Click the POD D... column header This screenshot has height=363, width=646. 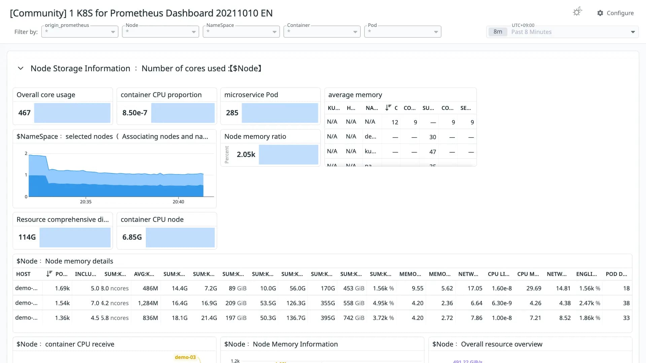click(616, 274)
